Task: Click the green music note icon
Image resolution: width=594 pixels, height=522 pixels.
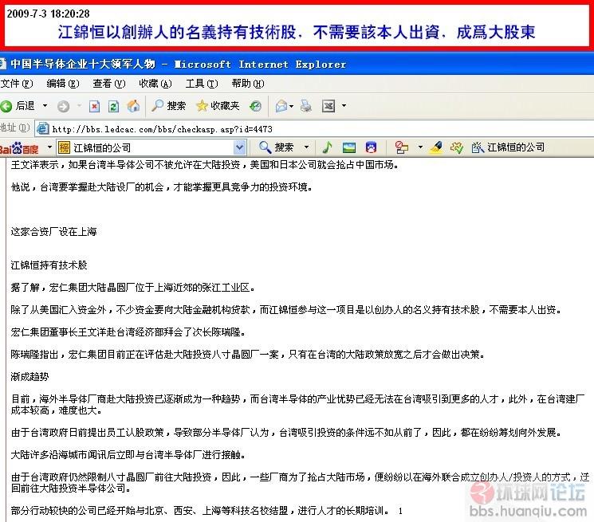Action: (327, 147)
